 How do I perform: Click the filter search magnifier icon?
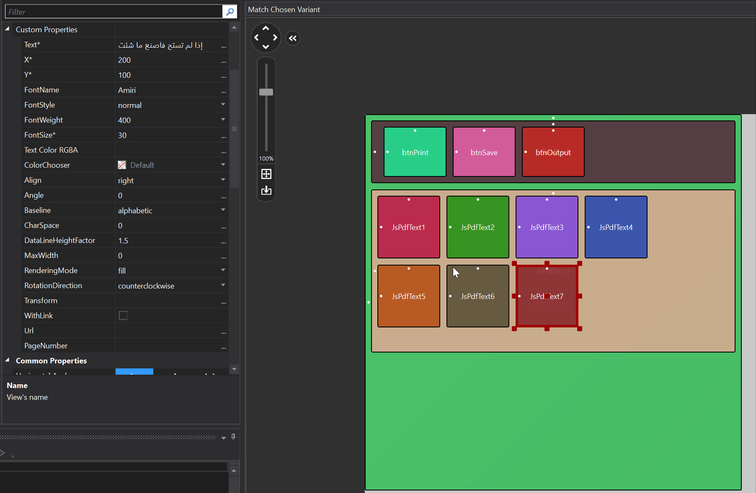pyautogui.click(x=230, y=12)
